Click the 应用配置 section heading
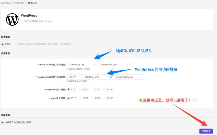Image resolution: width=217 pixels, height=135 pixels. point(5,53)
